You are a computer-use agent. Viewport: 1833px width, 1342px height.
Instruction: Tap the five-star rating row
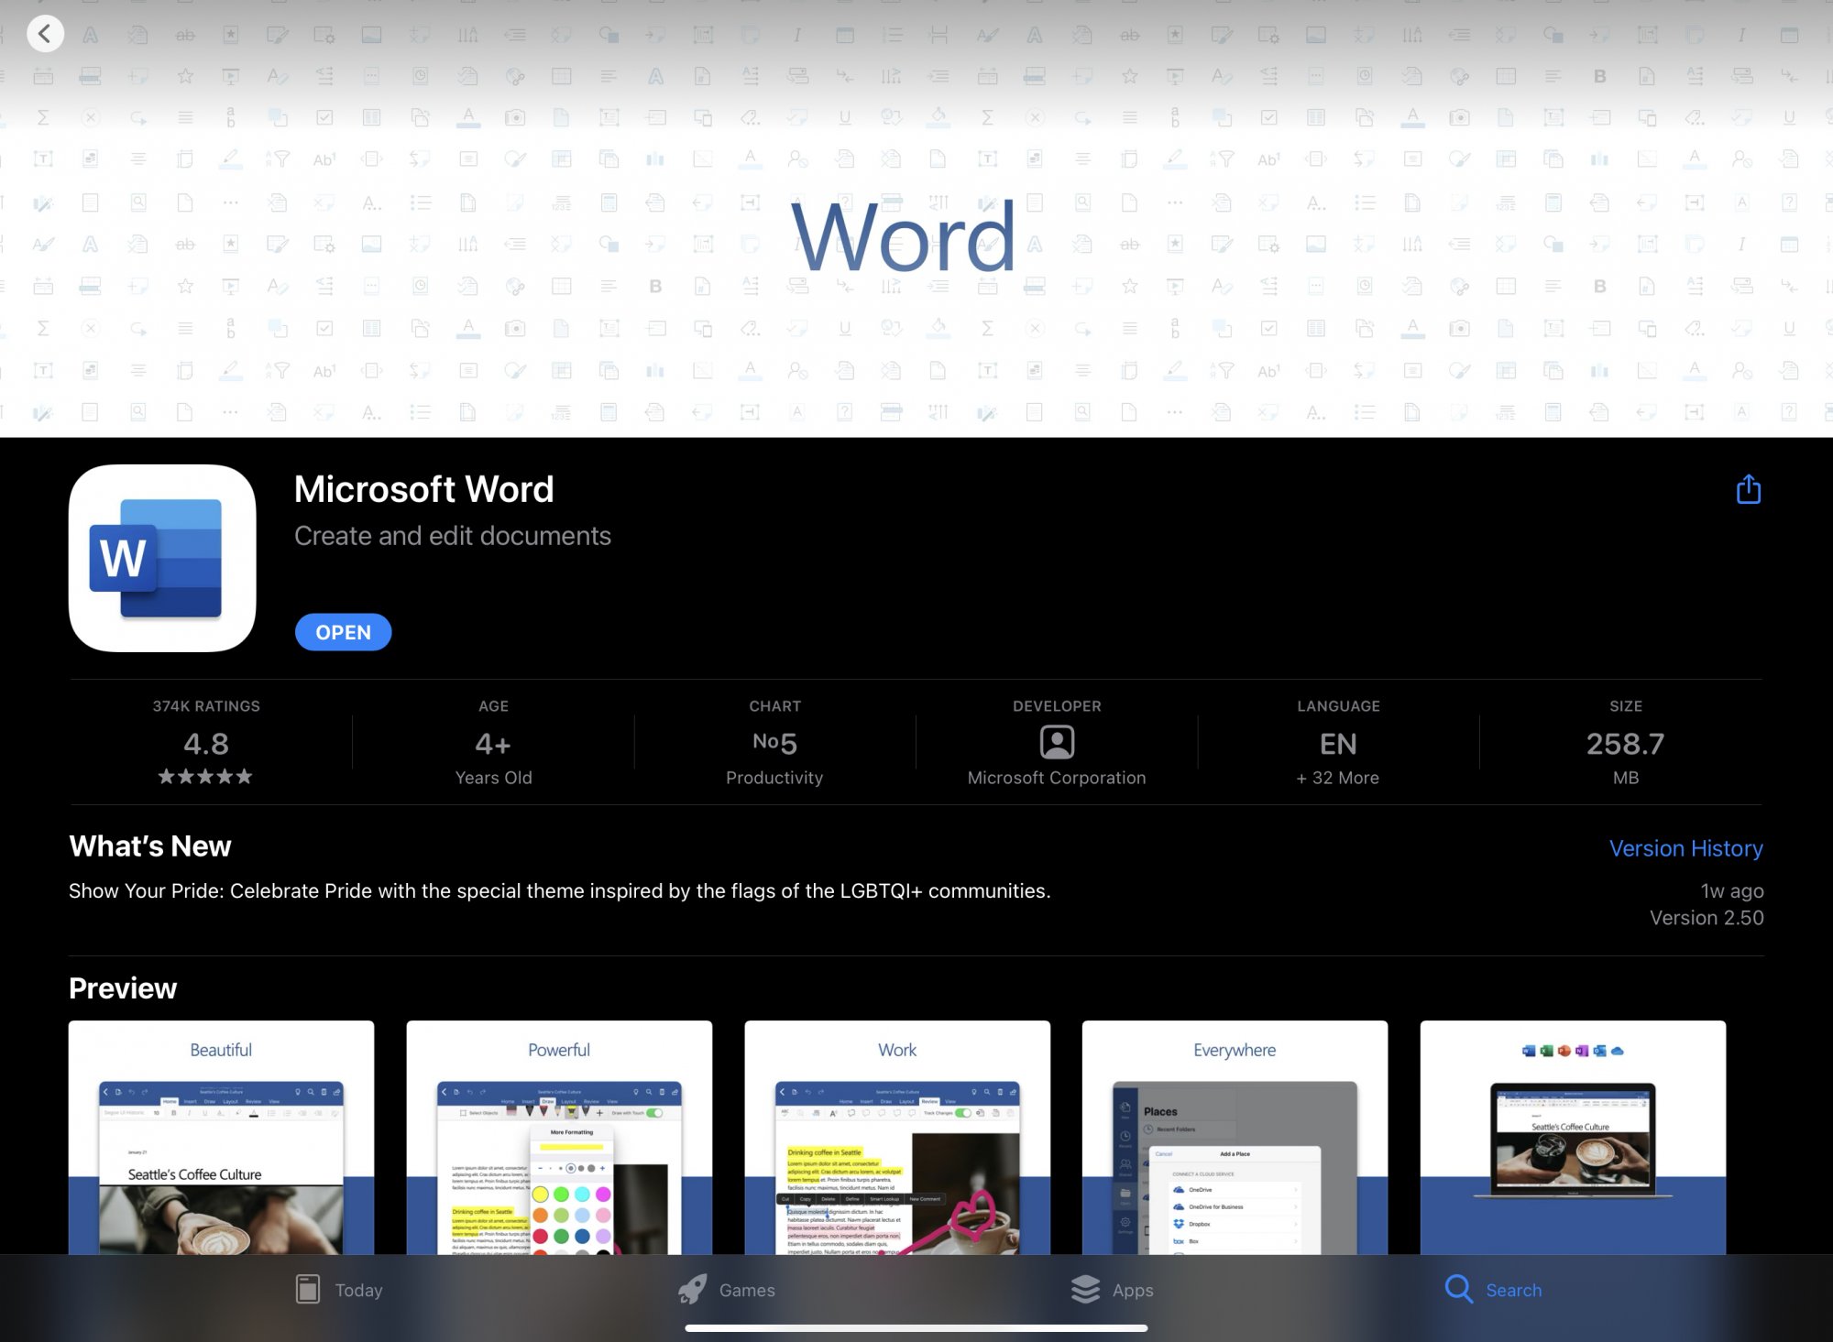click(205, 777)
